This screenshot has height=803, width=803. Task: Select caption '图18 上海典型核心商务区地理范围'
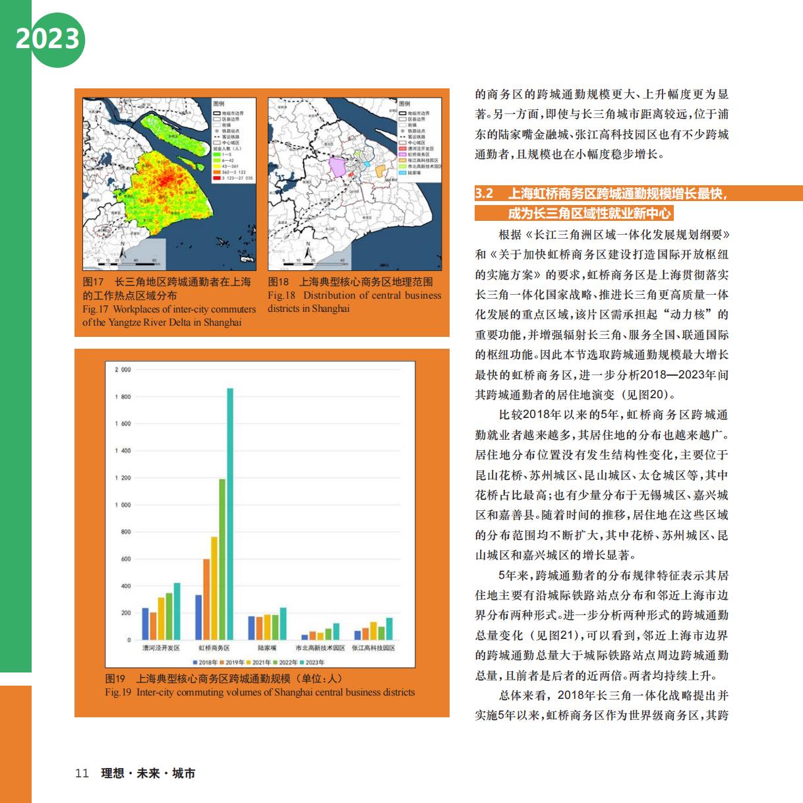350,282
